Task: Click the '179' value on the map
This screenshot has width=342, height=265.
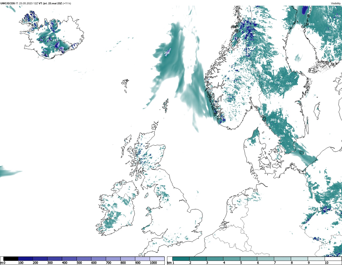Action: [277, 83]
